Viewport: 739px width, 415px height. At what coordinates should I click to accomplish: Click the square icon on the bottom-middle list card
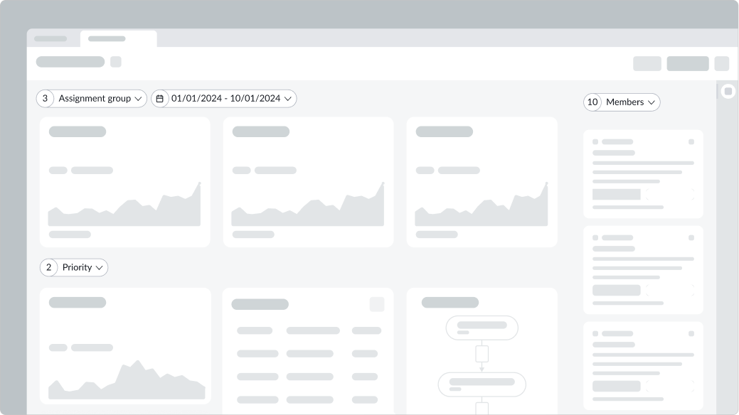click(376, 304)
